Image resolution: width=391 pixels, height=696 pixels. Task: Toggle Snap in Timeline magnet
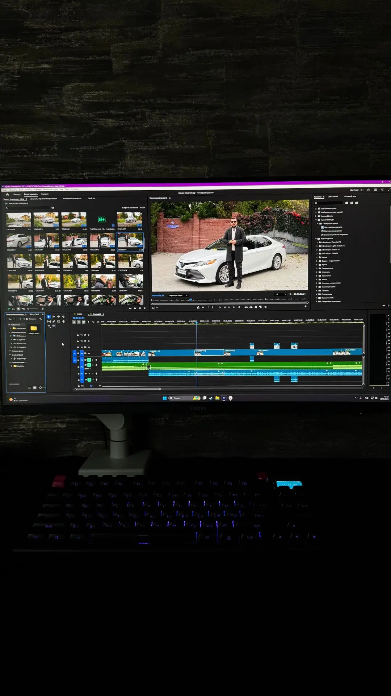pos(79,322)
